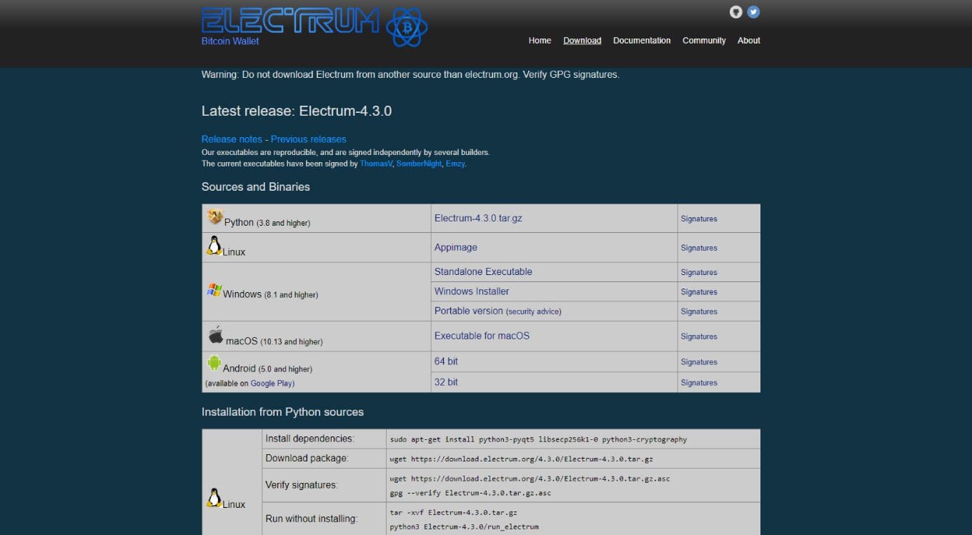Viewport: 972px width, 535px height.
Task: Open the GitHub icon in the header
Action: (x=735, y=11)
